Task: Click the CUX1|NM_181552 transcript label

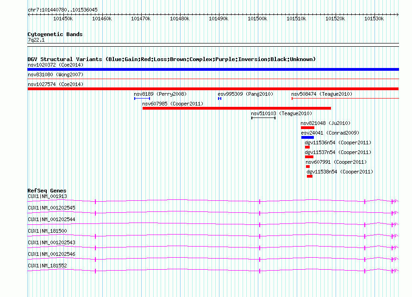Action: click(47, 266)
